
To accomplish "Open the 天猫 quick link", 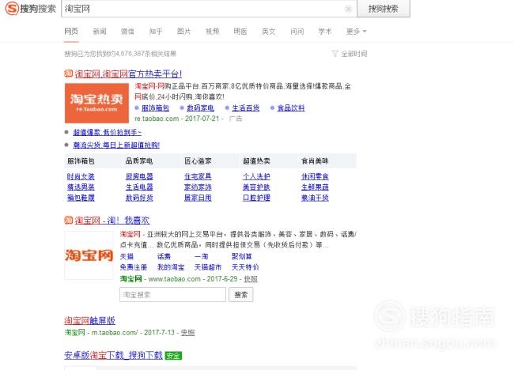I will [x=127, y=257].
